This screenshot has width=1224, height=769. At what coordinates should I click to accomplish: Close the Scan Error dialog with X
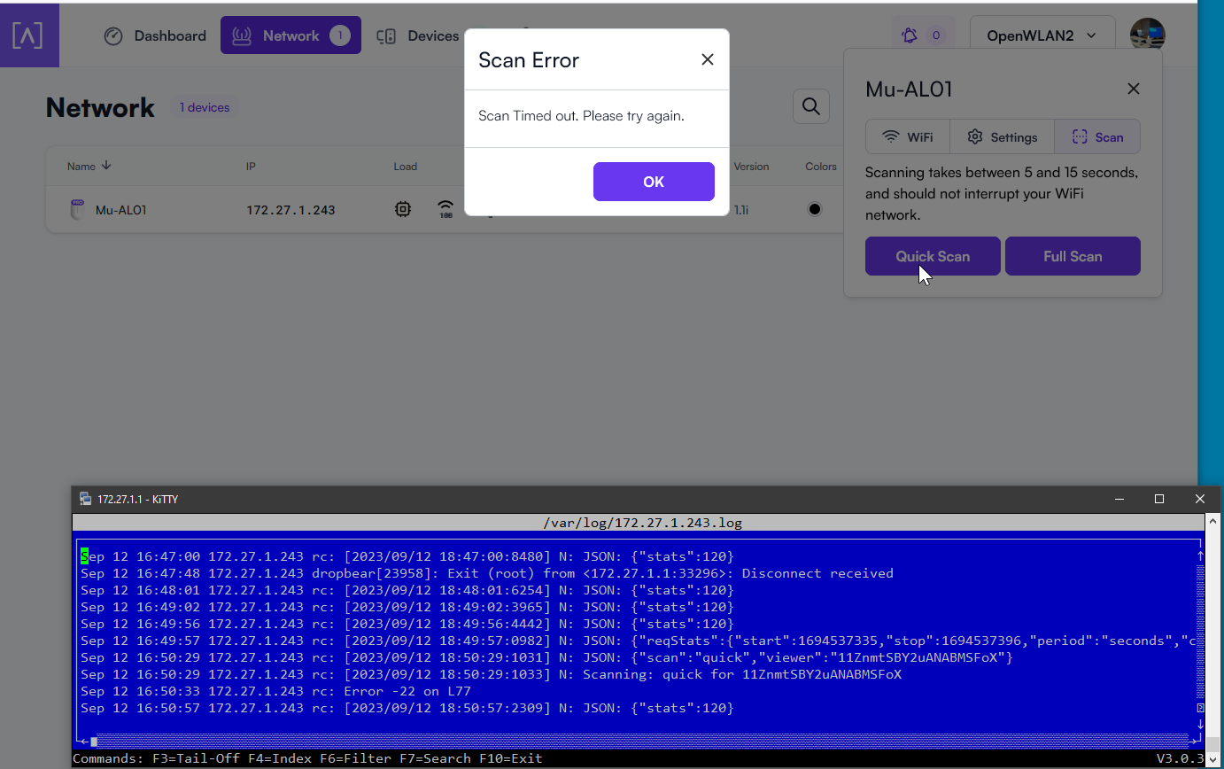click(x=707, y=59)
